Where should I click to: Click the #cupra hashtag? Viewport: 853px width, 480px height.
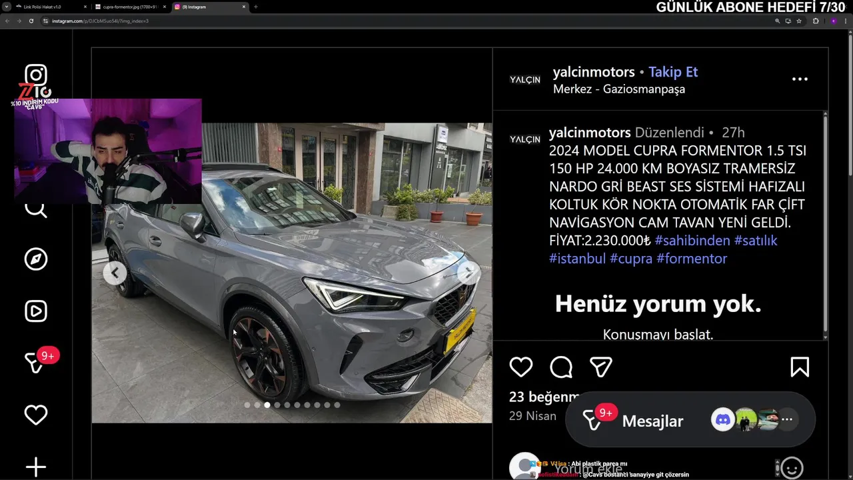click(x=631, y=259)
